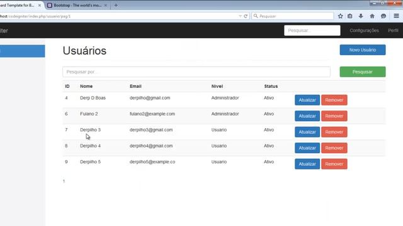Open a new browser tab with plus

116,5
